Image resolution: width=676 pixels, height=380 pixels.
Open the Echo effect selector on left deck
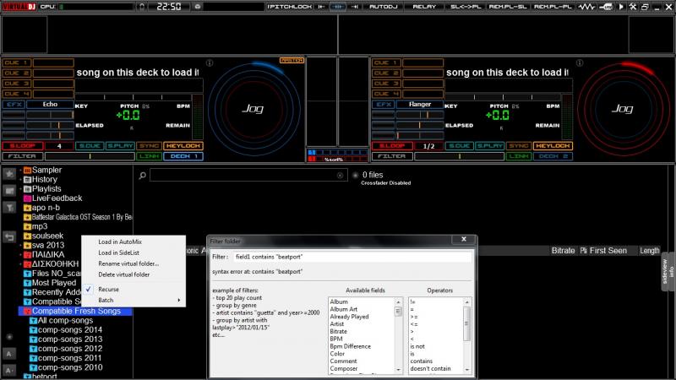coord(48,105)
